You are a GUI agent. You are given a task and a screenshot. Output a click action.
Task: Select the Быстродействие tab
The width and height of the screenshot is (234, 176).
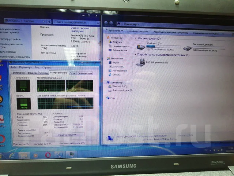click(58, 73)
